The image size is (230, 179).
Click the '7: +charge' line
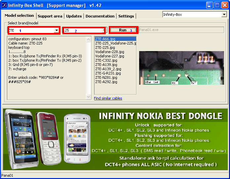(x=17, y=69)
